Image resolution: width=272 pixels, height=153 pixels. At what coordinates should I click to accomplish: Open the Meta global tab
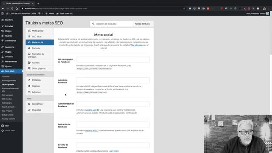pyautogui.click(x=40, y=31)
